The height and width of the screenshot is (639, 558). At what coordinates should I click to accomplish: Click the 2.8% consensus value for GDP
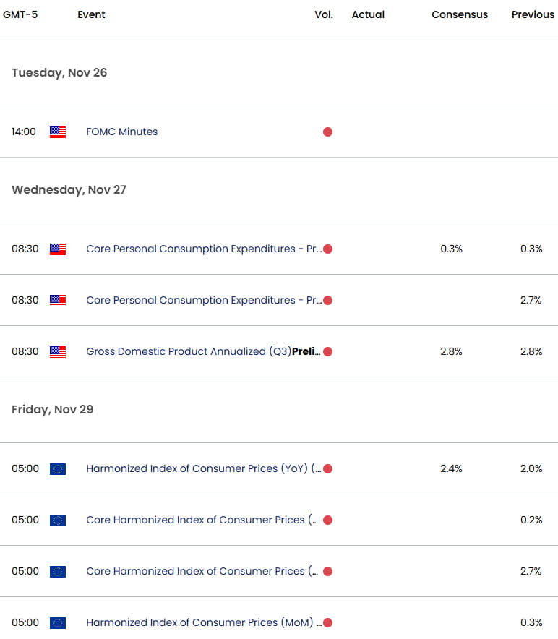[451, 351]
